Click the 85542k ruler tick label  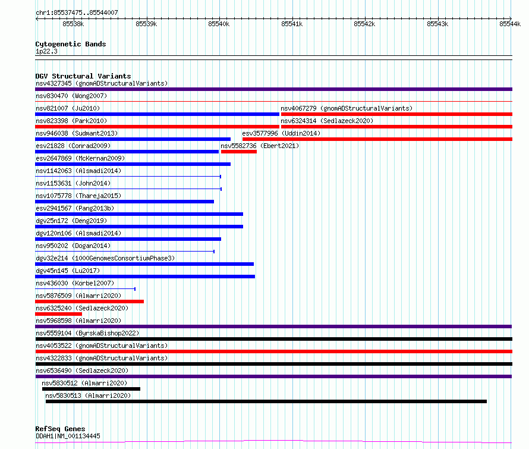click(364, 24)
